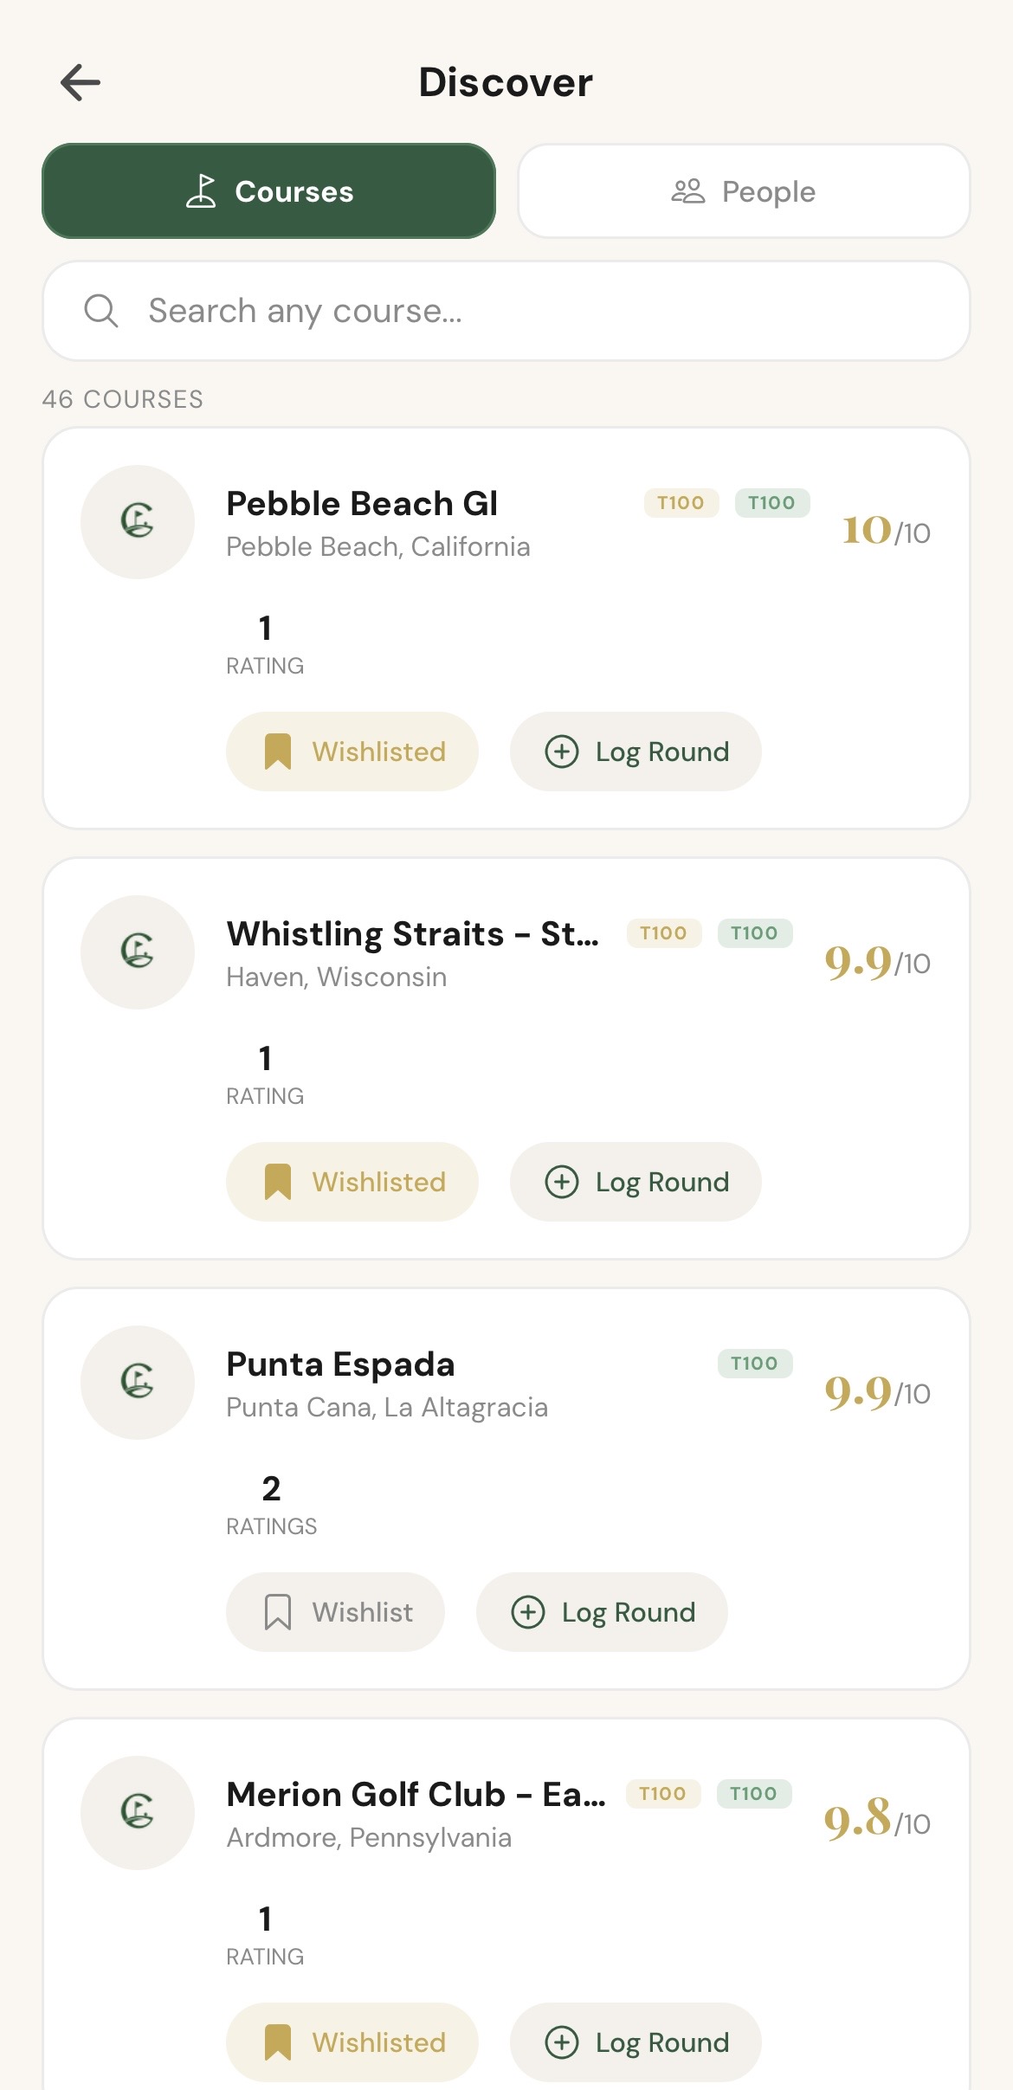Switch to the People tab
Screen dimensions: 1013x2090
(x=743, y=191)
